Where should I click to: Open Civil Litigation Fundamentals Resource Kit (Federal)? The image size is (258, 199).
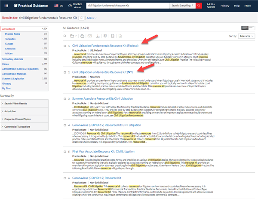point(105,46)
